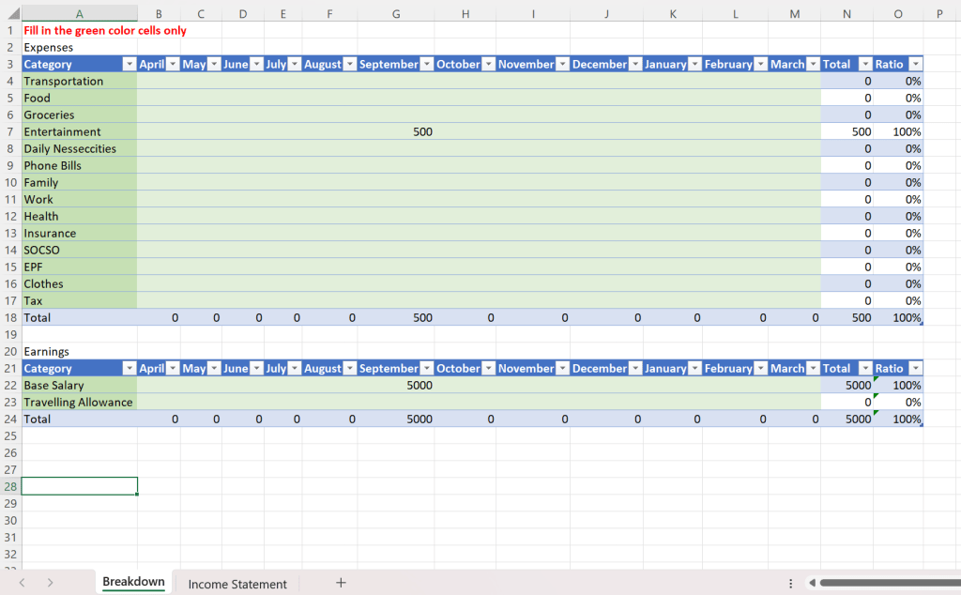
Task: Open Earnings table April filter dropdown
Action: pyautogui.click(x=172, y=368)
